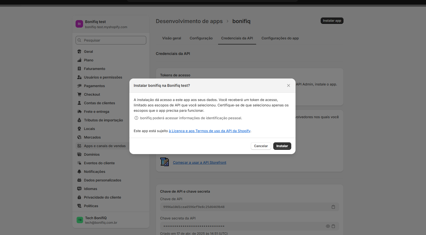Reveal the Chave secreta da API
The image size is (426, 235).
328,226
